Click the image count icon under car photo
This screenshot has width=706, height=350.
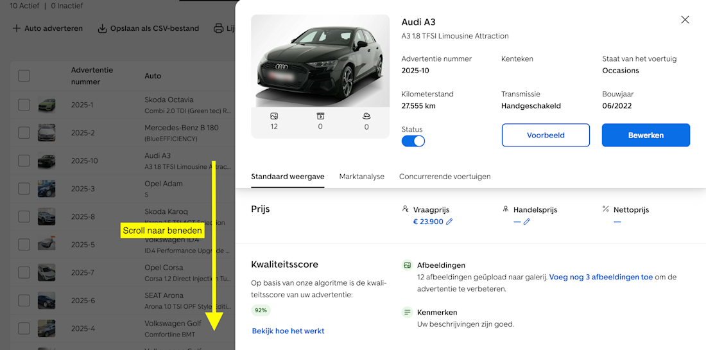click(274, 116)
